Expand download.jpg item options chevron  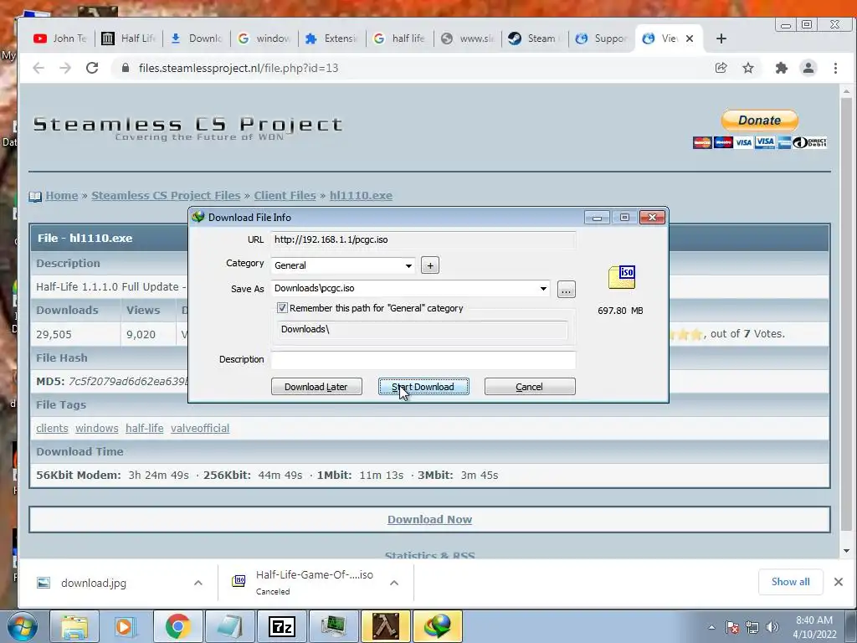[x=198, y=583]
